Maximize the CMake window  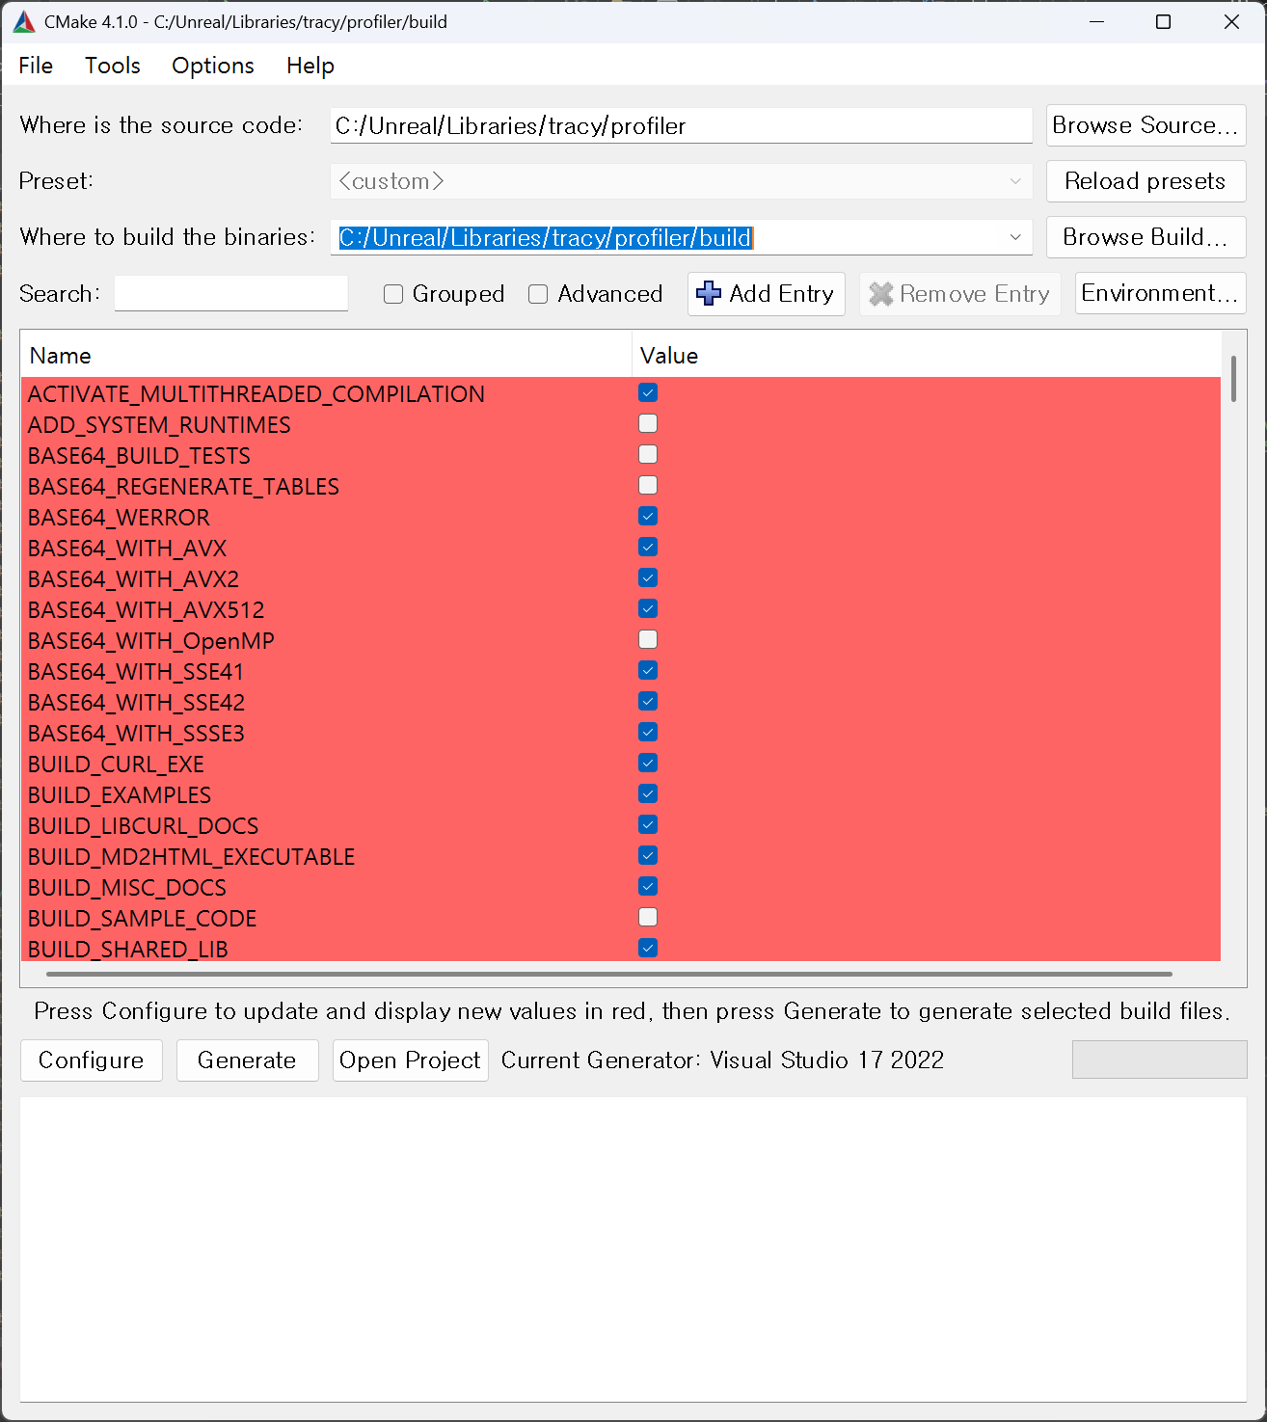1164,21
